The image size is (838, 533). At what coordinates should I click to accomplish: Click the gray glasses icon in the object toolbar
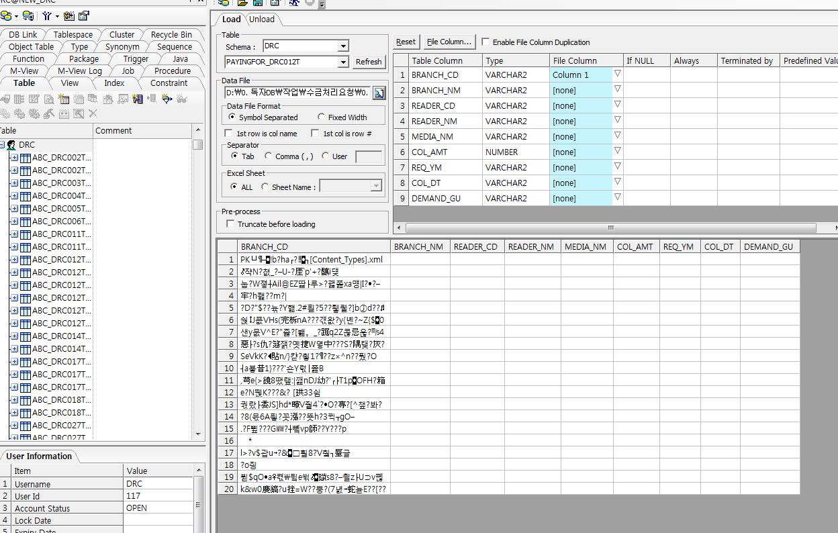point(183,99)
